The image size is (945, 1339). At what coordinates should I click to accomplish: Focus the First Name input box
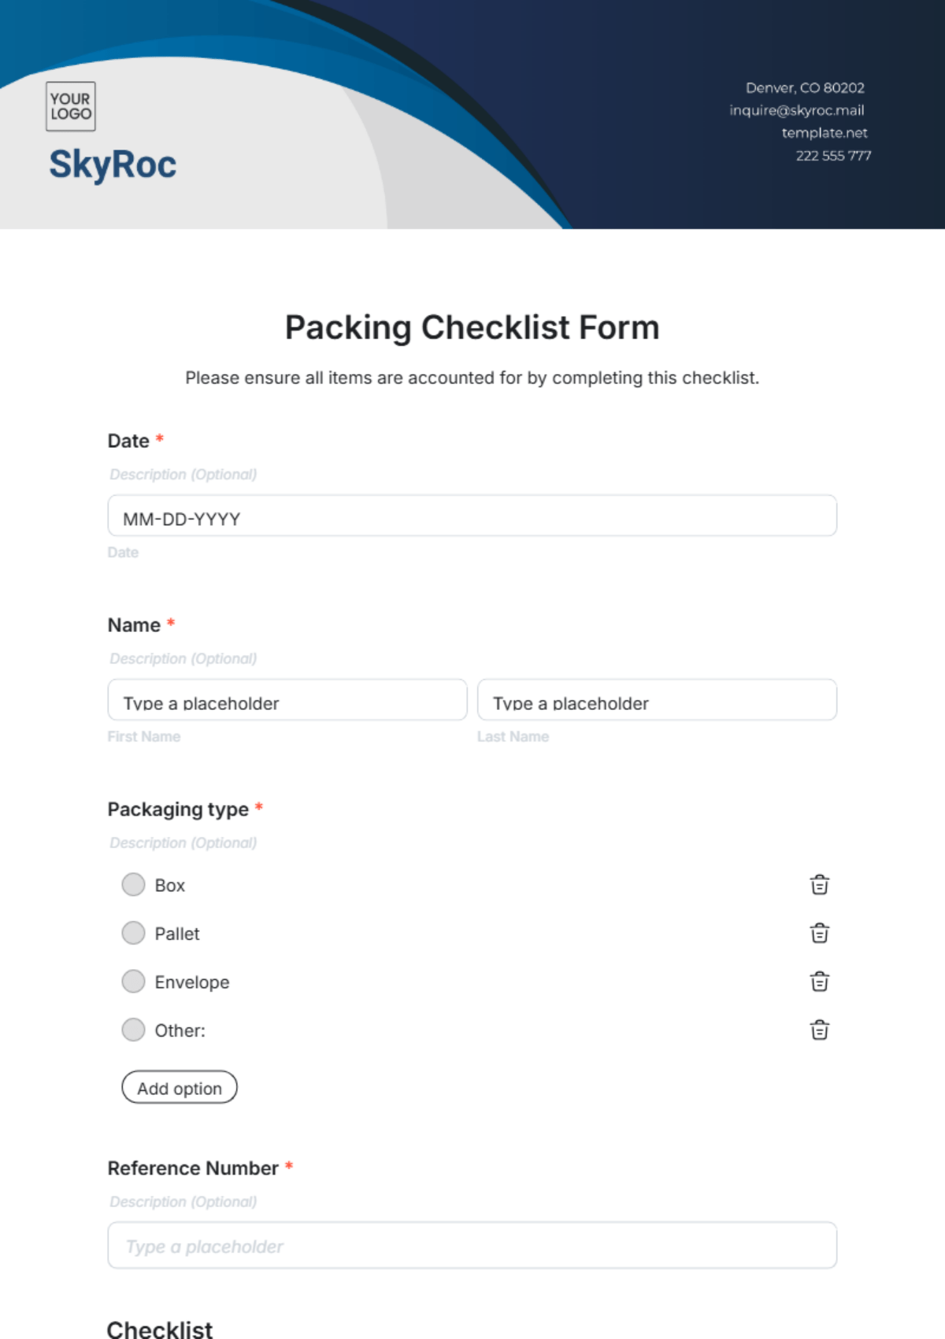tap(287, 701)
